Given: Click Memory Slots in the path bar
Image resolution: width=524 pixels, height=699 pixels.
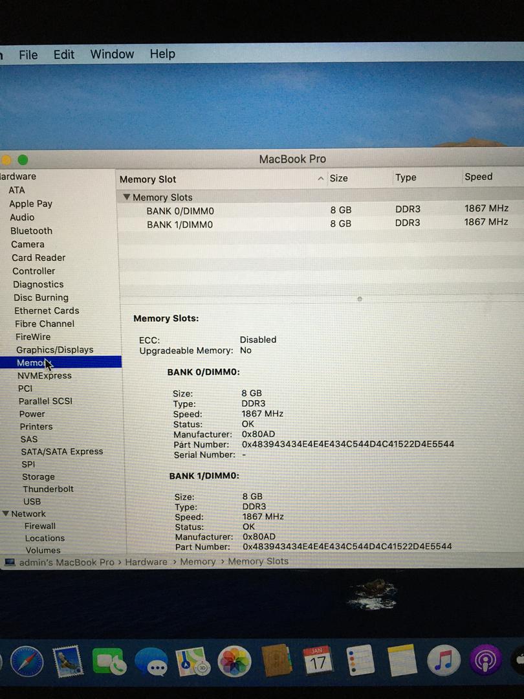Looking at the screenshot, I should pos(258,561).
